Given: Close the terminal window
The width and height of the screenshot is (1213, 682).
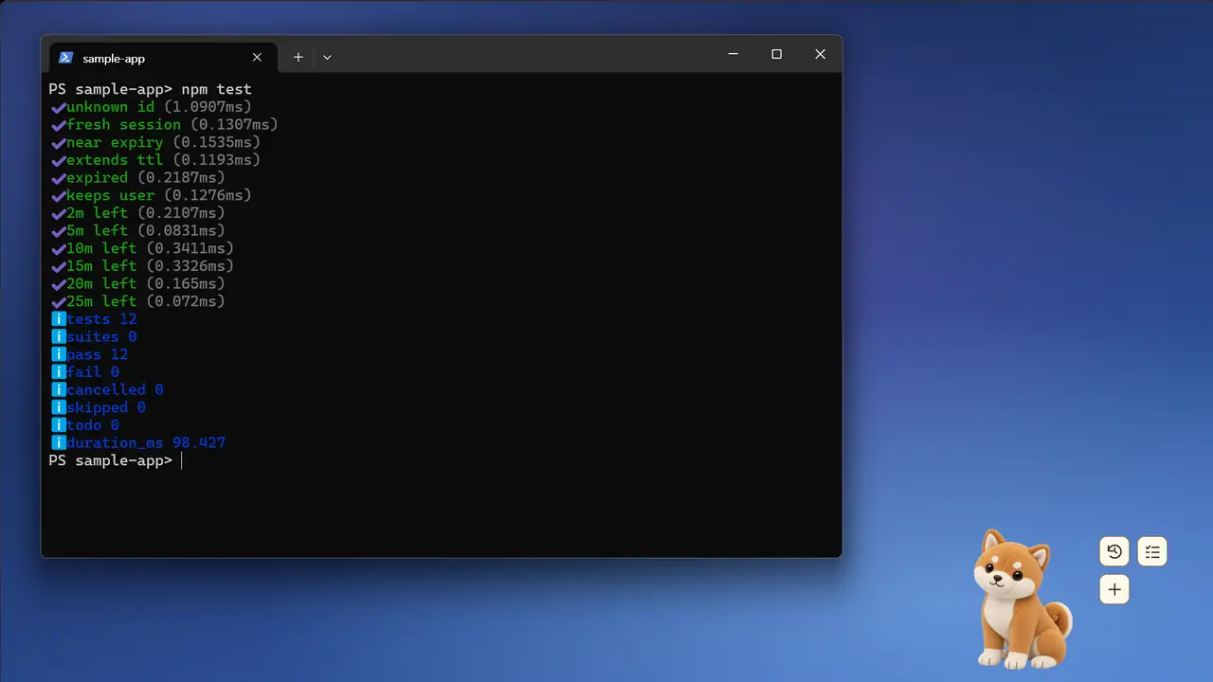Looking at the screenshot, I should coord(820,54).
